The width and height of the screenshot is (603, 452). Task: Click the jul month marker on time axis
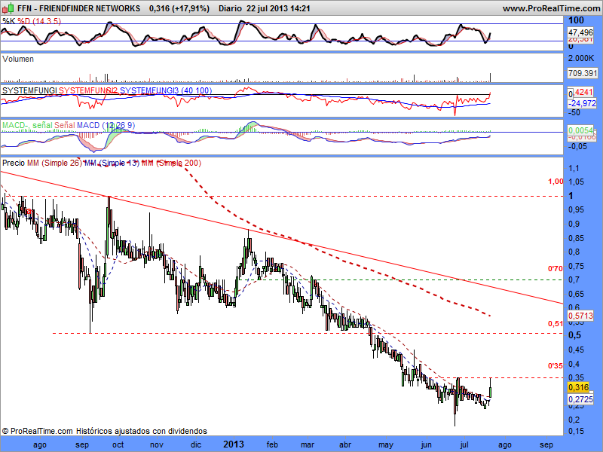pos(464,444)
